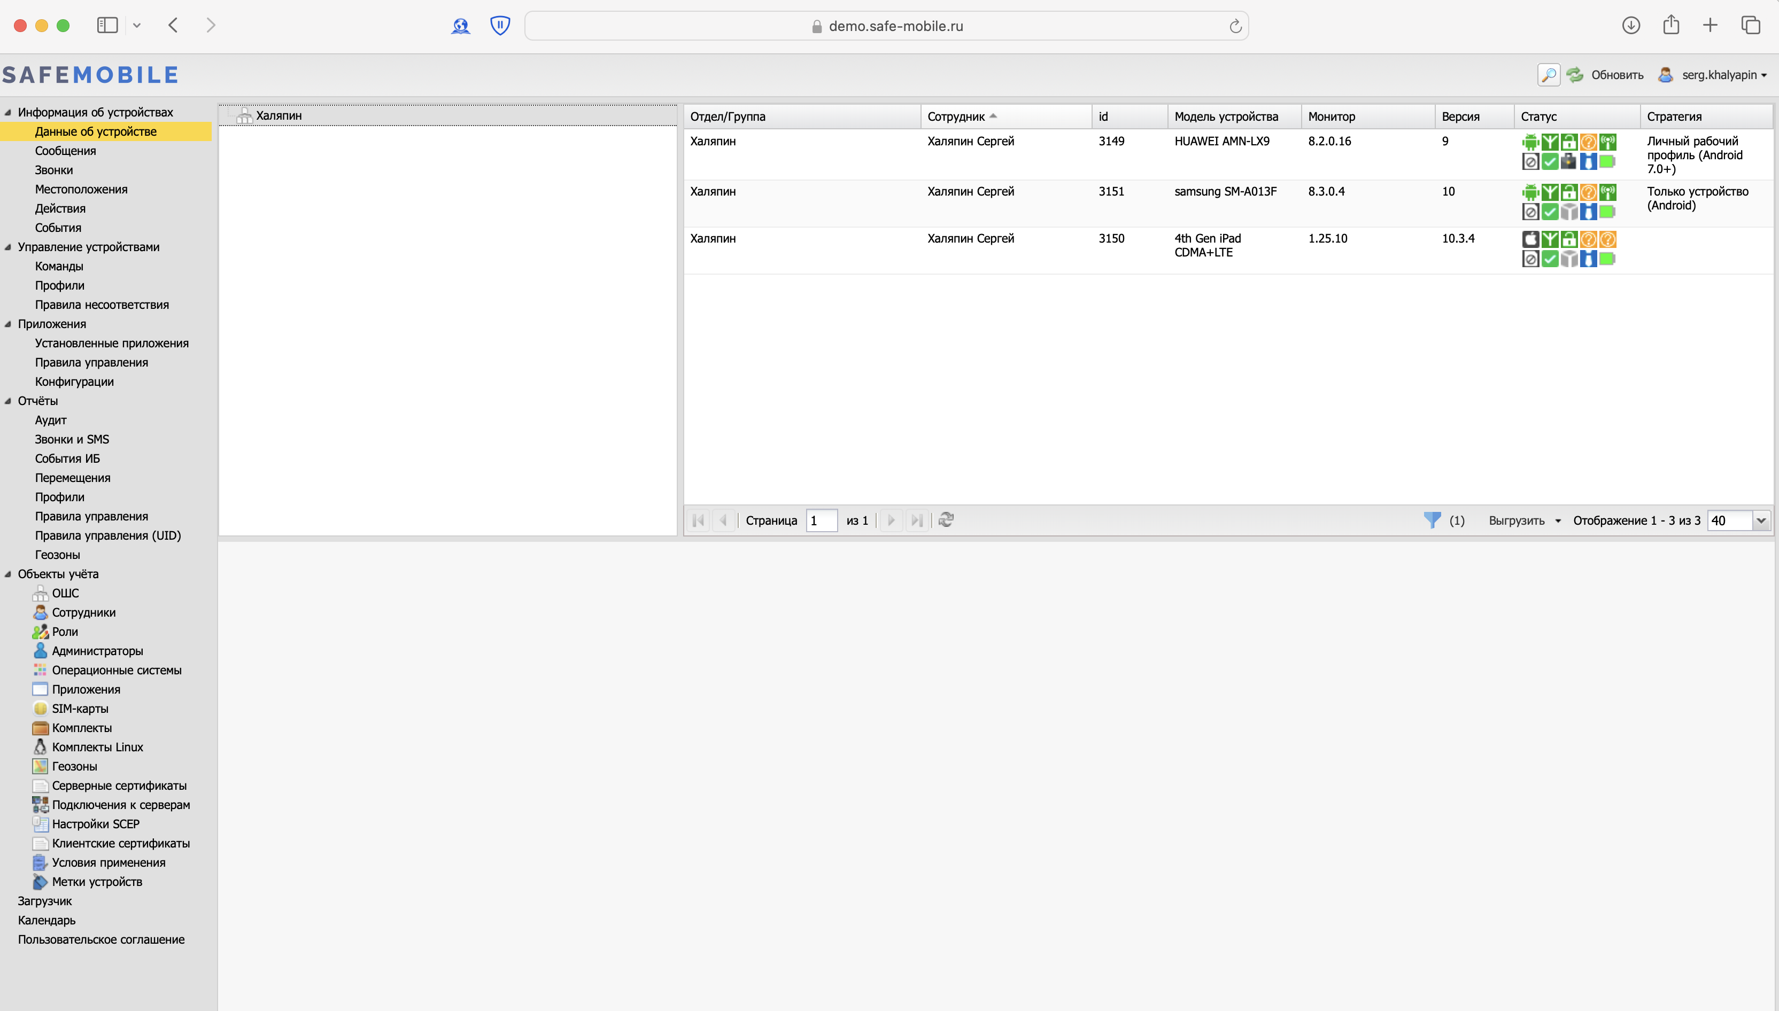Click the table refresh icon in pagination bar
The height and width of the screenshot is (1011, 1779).
946,520
